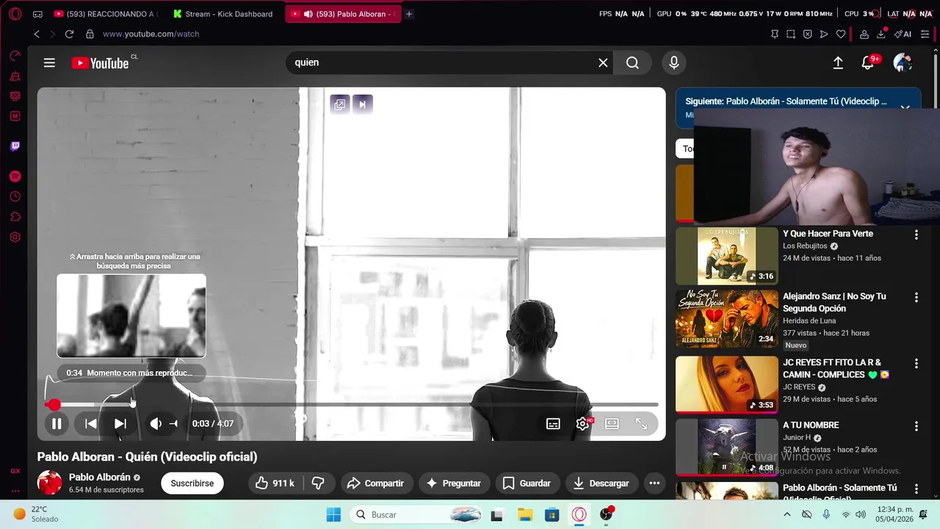Open GX Corner gamepad icon
Image resolution: width=940 pixels, height=529 pixels.
point(37,14)
